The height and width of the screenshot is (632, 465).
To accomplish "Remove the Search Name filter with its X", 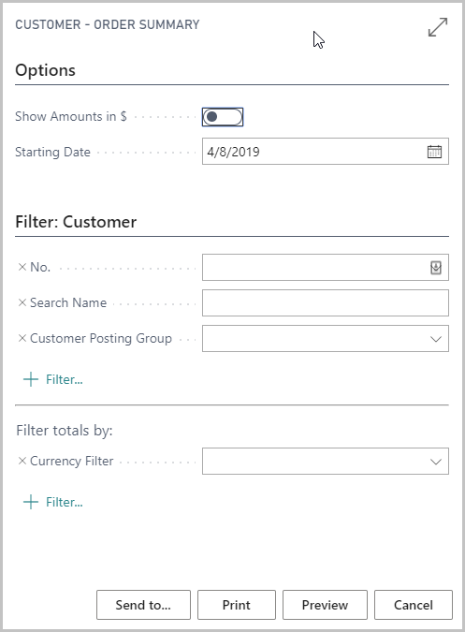I will 22,302.
